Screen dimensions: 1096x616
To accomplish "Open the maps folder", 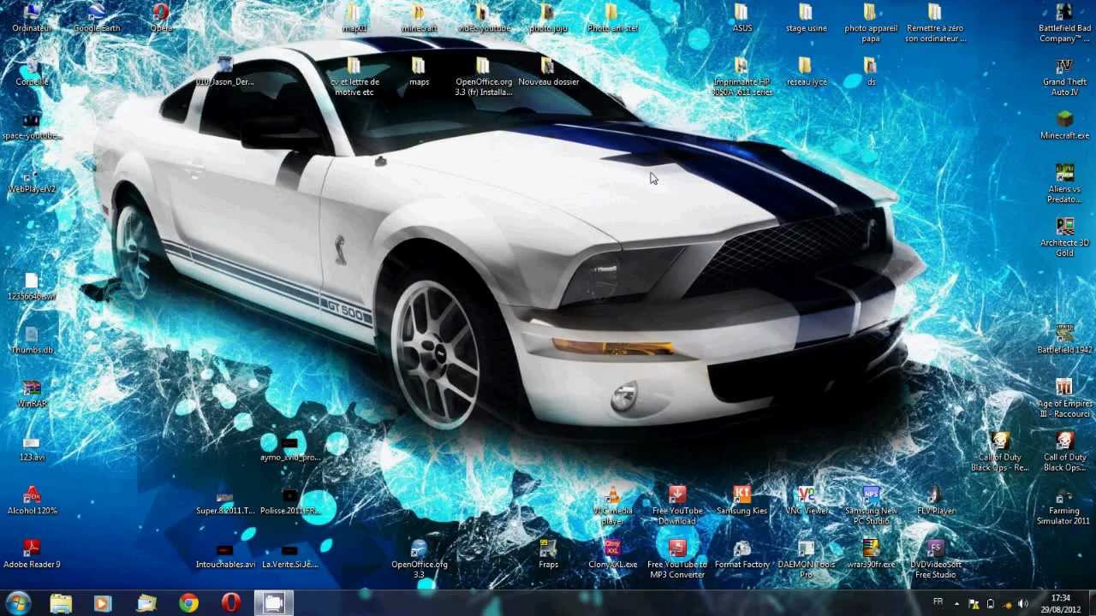I will click(419, 72).
